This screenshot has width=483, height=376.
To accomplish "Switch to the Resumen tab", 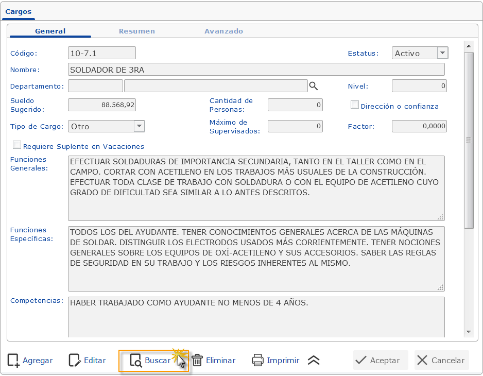I will [136, 31].
